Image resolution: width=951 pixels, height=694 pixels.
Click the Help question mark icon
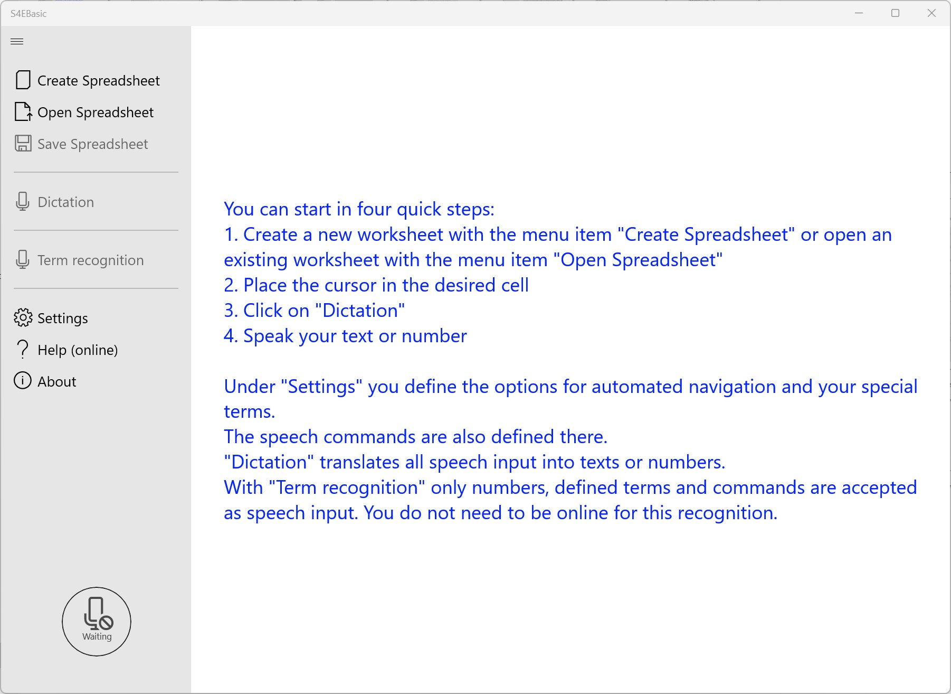tap(23, 350)
